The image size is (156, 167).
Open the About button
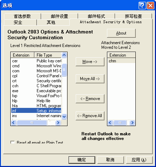(121, 33)
